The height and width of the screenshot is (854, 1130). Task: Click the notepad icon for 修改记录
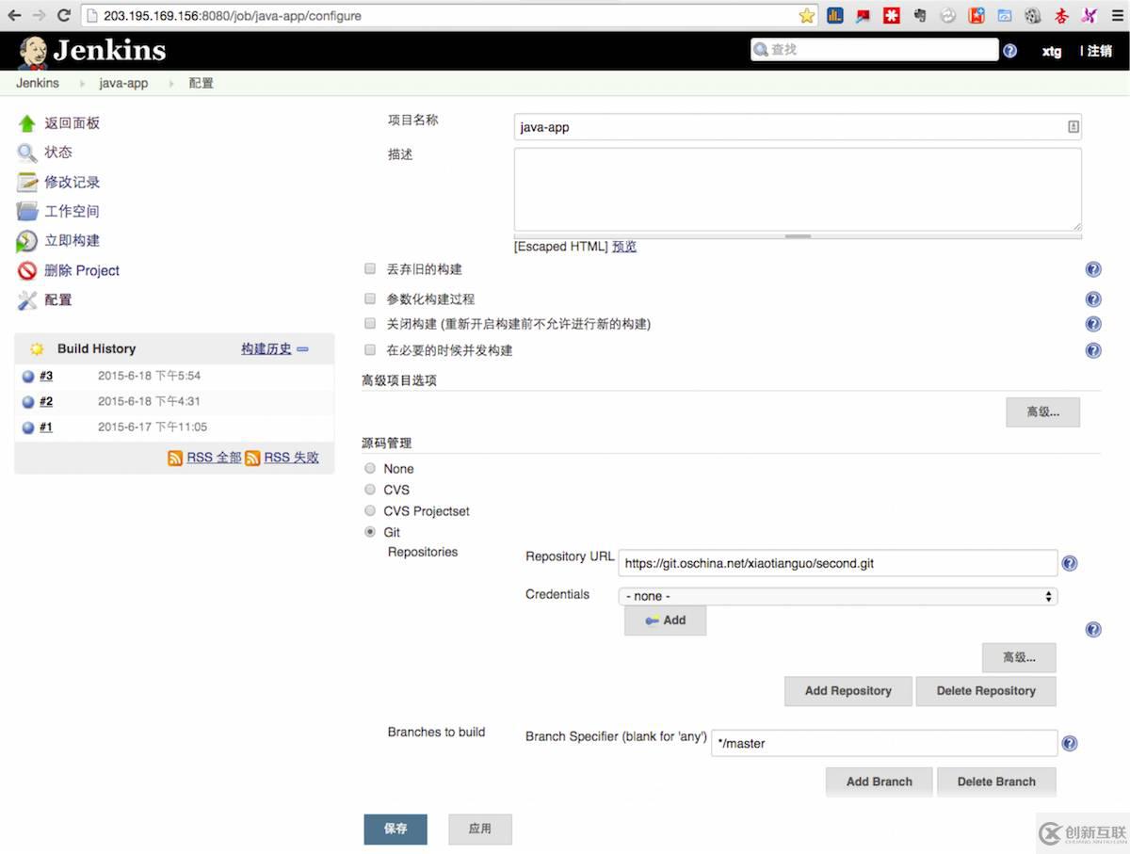click(27, 183)
